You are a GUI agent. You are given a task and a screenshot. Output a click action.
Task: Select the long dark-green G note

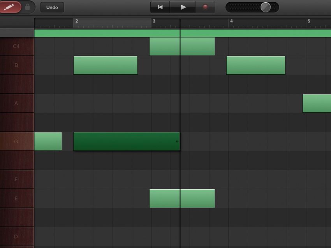(127, 141)
